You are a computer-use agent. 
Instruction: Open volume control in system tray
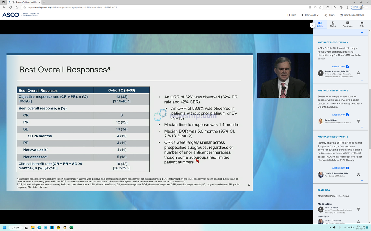pyautogui.click(x=348, y=228)
